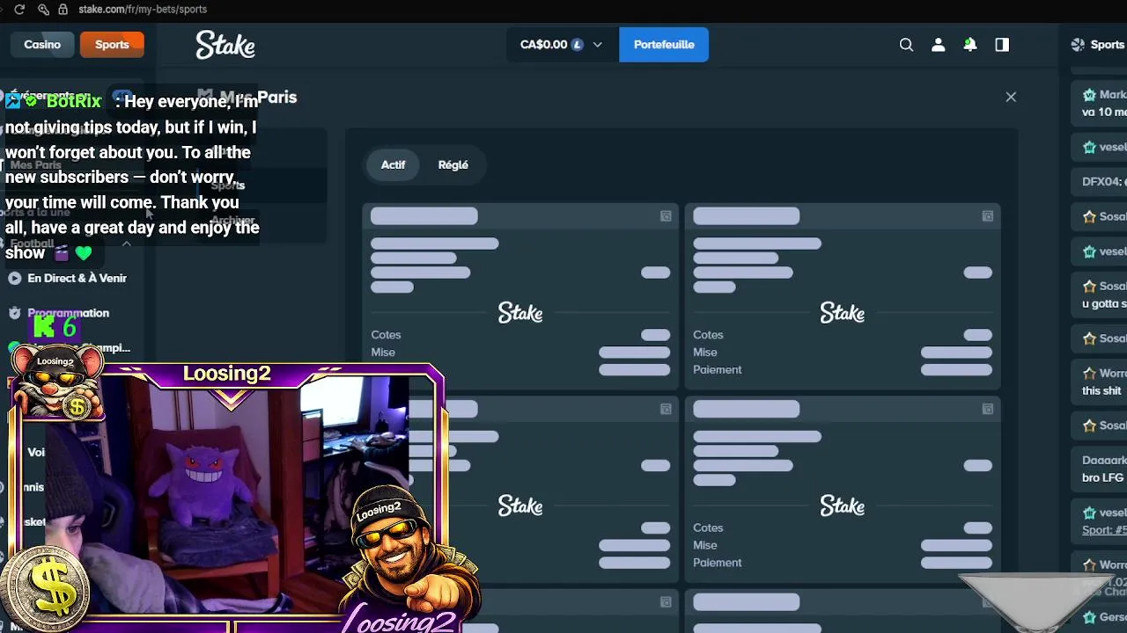Open the user profile icon
Screen dimensions: 1127x633
pyautogui.click(x=938, y=45)
